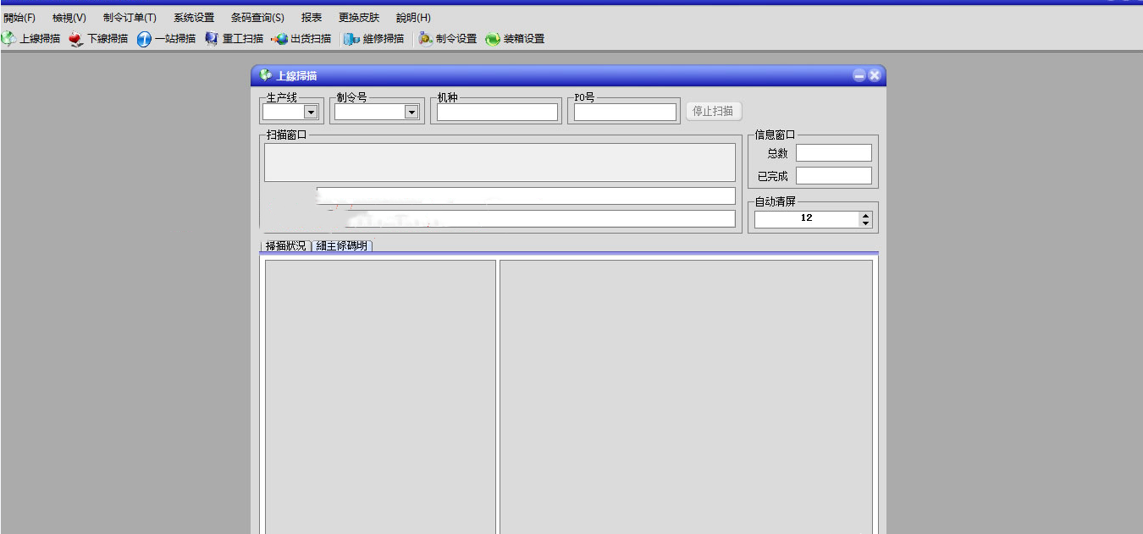
Task: Open the 报表 menu
Action: point(312,18)
